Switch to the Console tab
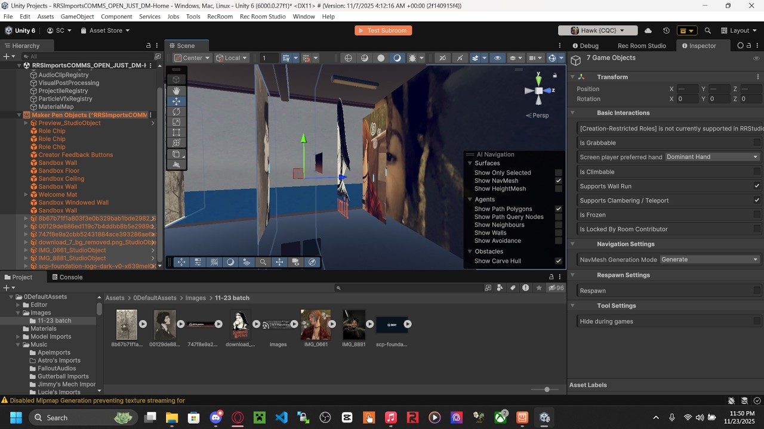 coord(67,277)
